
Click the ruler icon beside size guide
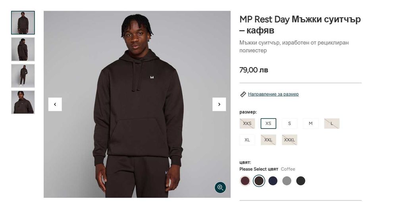243,94
